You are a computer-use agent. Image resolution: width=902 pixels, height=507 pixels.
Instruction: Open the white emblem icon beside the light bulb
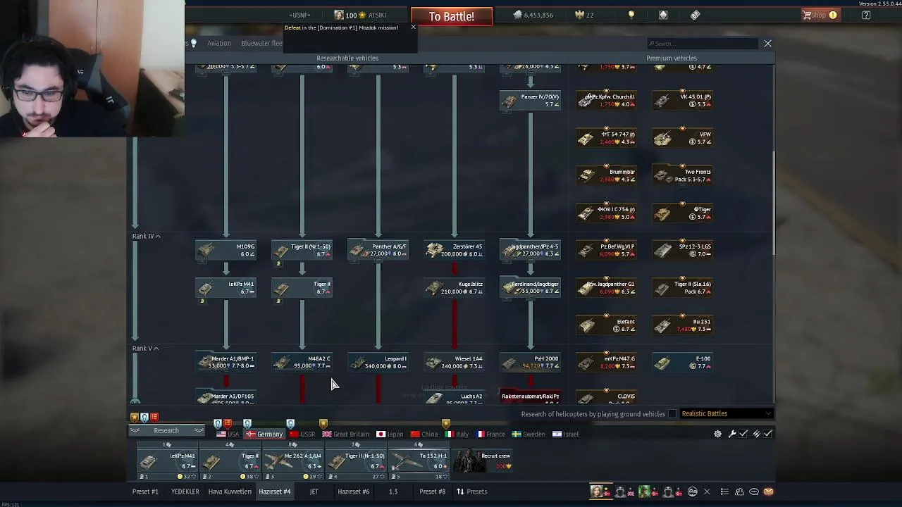tap(663, 15)
